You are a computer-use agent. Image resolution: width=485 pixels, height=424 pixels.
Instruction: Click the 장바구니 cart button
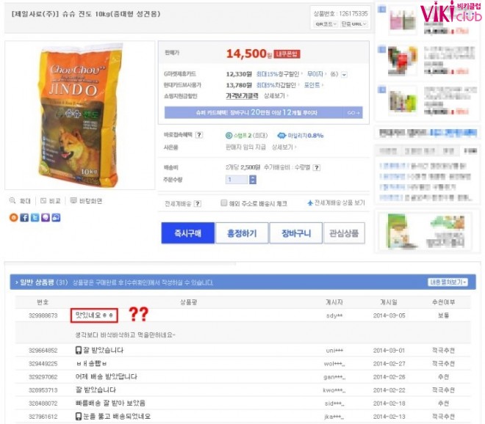tap(296, 233)
